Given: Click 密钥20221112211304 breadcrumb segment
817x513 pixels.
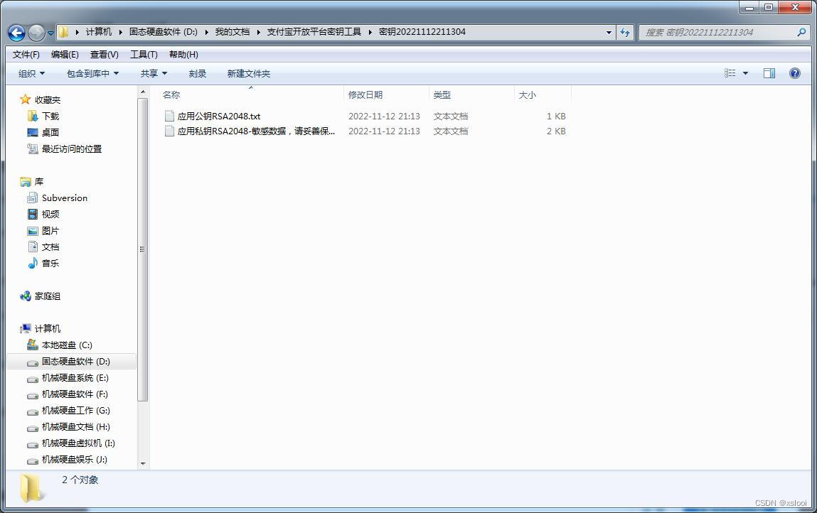Looking at the screenshot, I should 422,32.
